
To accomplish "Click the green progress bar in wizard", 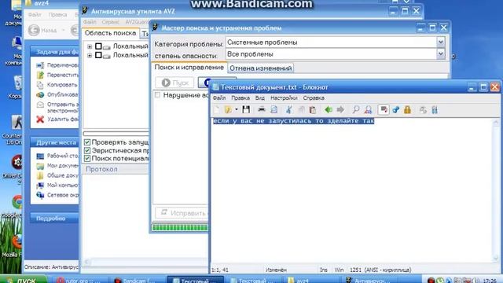I will (180, 227).
